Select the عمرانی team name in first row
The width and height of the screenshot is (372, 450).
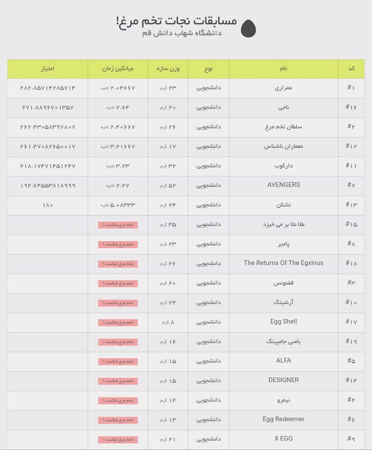pyautogui.click(x=283, y=88)
